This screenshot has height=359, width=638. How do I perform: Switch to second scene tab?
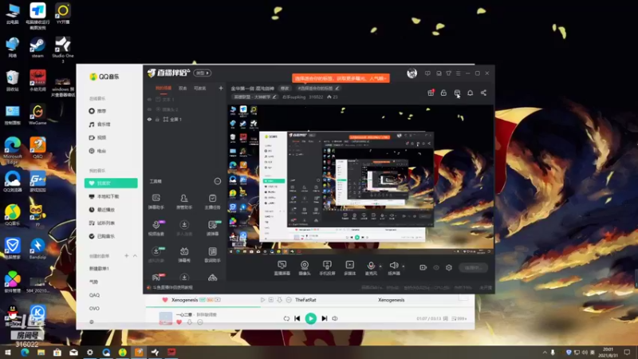click(183, 88)
